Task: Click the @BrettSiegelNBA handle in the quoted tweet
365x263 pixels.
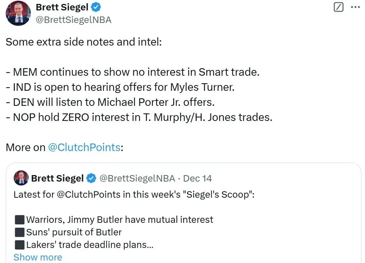Action: 137,178
